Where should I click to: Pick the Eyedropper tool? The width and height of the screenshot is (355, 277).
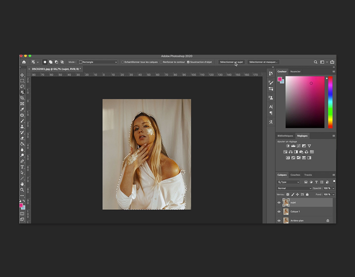pyautogui.click(x=22, y=109)
